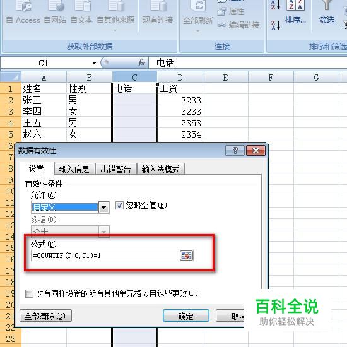347x347 pixels.
Task: Click 确定 button
Action: coord(186,316)
